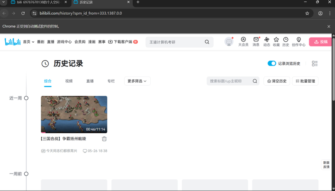The width and height of the screenshot is (335, 191).
Task: Click the 新版反馈 feedback button
Action: point(326,165)
